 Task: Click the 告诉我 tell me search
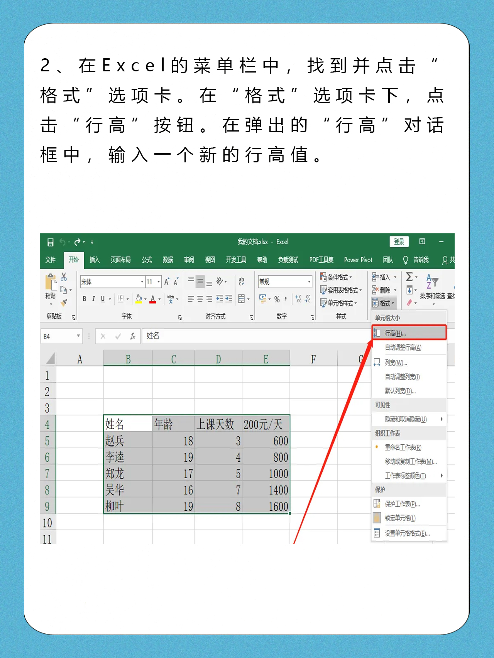[416, 260]
